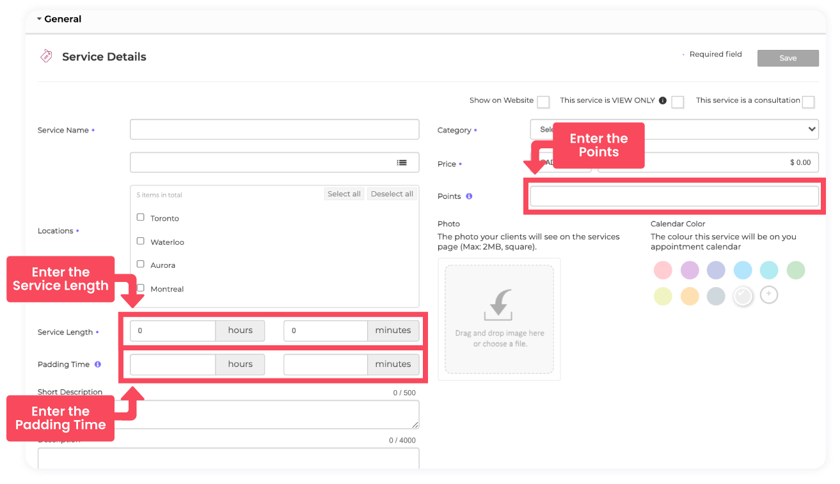Click Deselect all locations button
The image size is (840, 484).
pyautogui.click(x=392, y=194)
